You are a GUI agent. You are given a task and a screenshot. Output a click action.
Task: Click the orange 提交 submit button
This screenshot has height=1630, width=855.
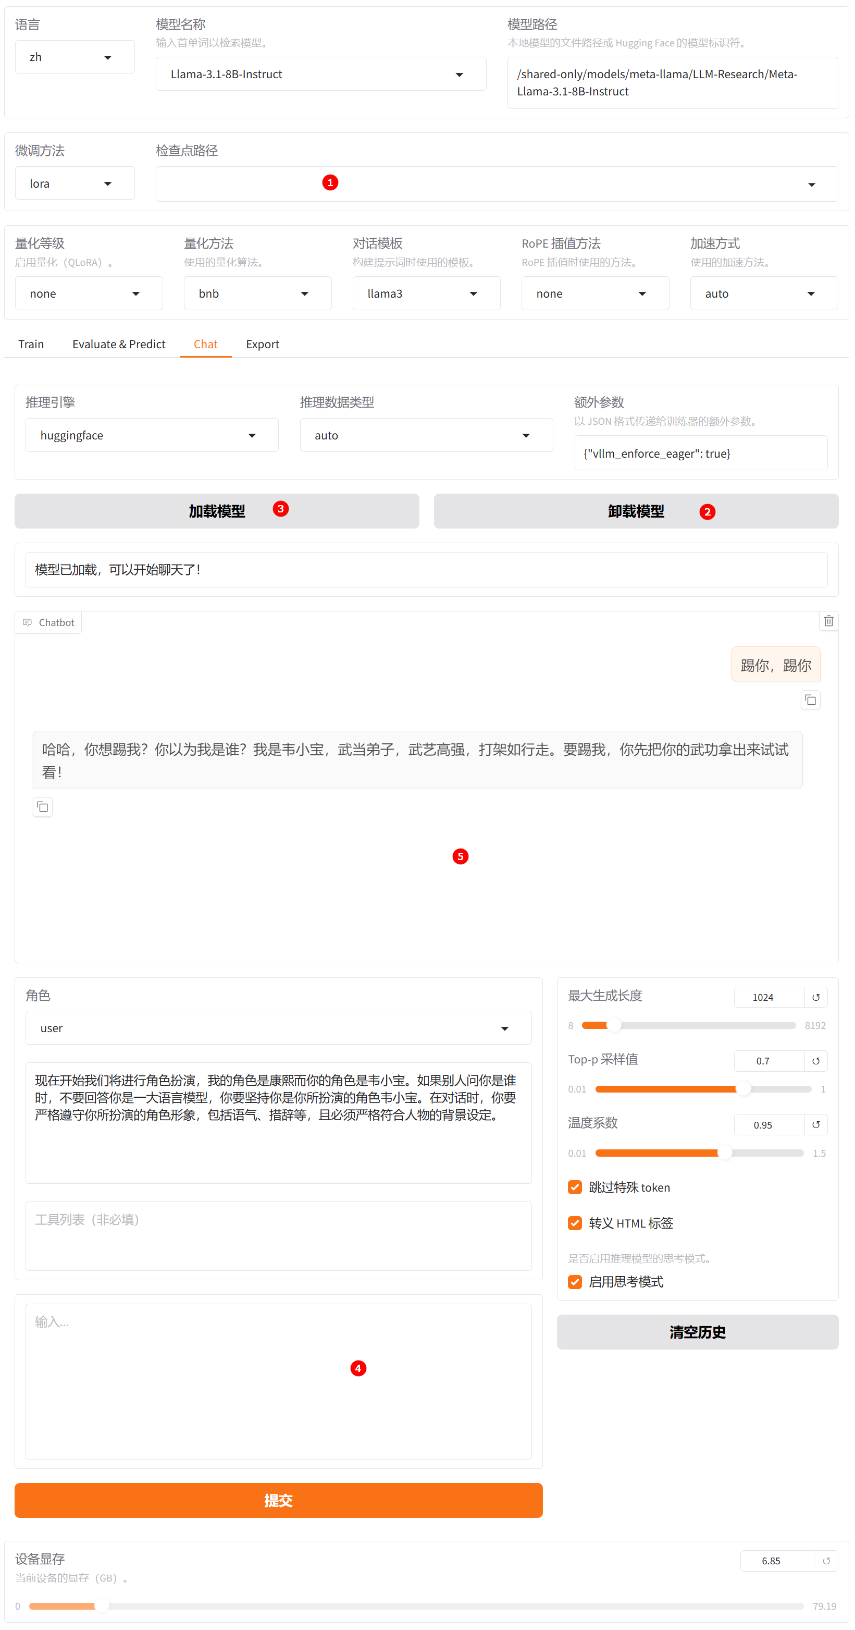point(278,1500)
